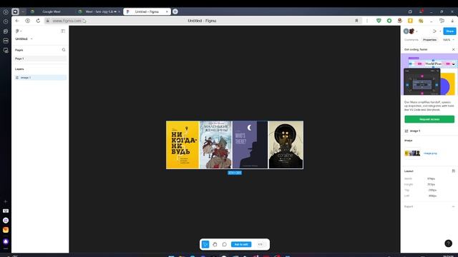Click the green Request access button
Image resolution: width=458 pixels, height=257 pixels.
coord(429,119)
